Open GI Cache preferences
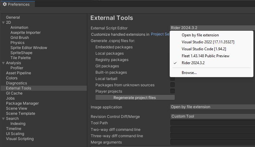Viewport: 255px width, 147px height. 14,93
